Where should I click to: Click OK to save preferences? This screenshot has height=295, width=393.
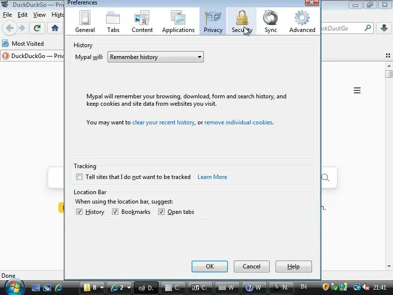(x=210, y=266)
